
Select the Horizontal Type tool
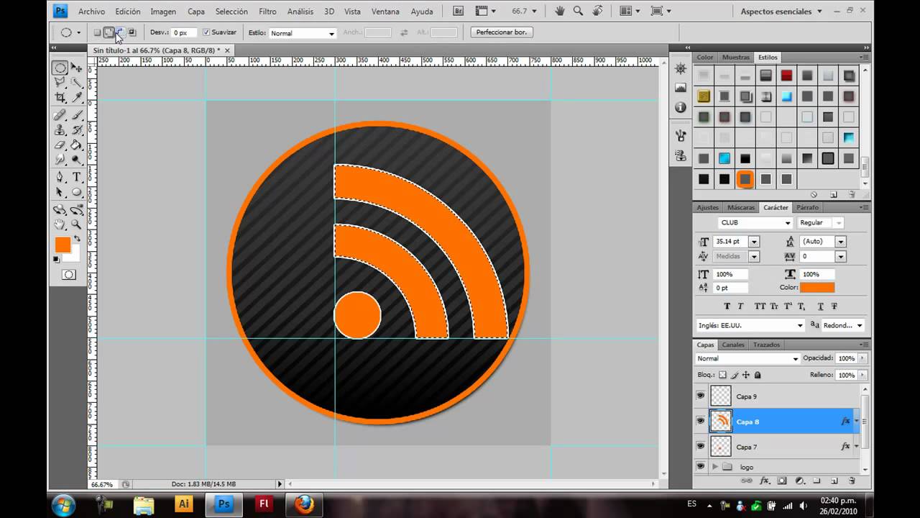click(x=76, y=177)
